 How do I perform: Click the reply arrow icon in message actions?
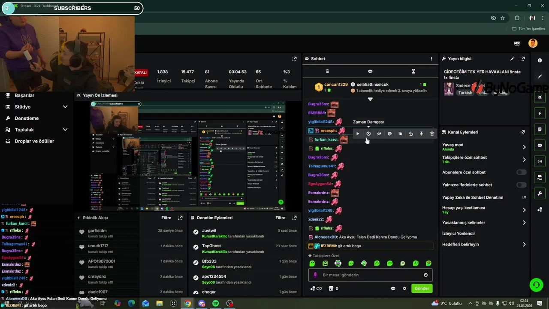(x=411, y=133)
